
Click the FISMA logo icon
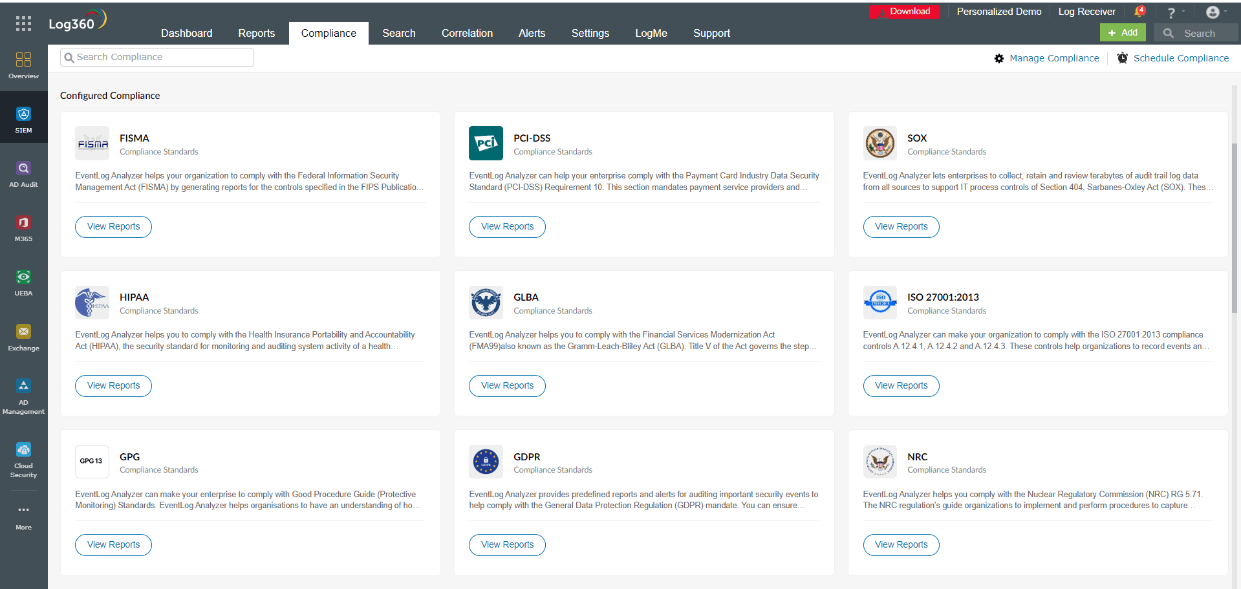pyautogui.click(x=92, y=143)
